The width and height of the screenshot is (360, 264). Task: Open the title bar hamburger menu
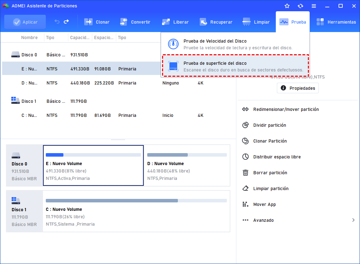[314, 6]
